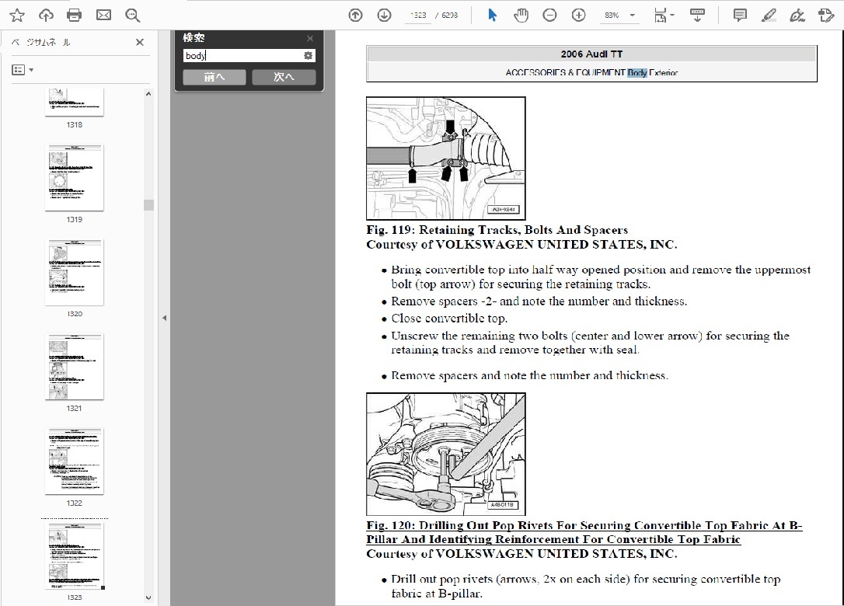This screenshot has height=606, width=844.
Task: Click the 前へ previous result button
Action: coord(214,77)
